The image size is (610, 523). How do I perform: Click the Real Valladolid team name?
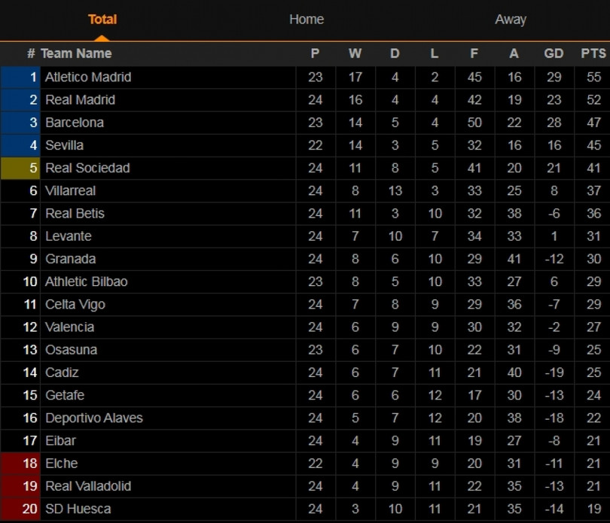tap(88, 486)
